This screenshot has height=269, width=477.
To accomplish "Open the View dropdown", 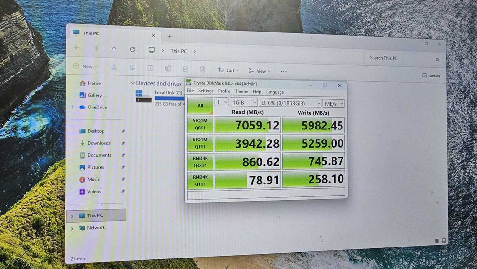I will (259, 71).
